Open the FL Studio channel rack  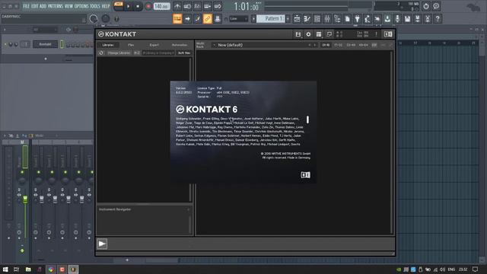tap(317, 19)
